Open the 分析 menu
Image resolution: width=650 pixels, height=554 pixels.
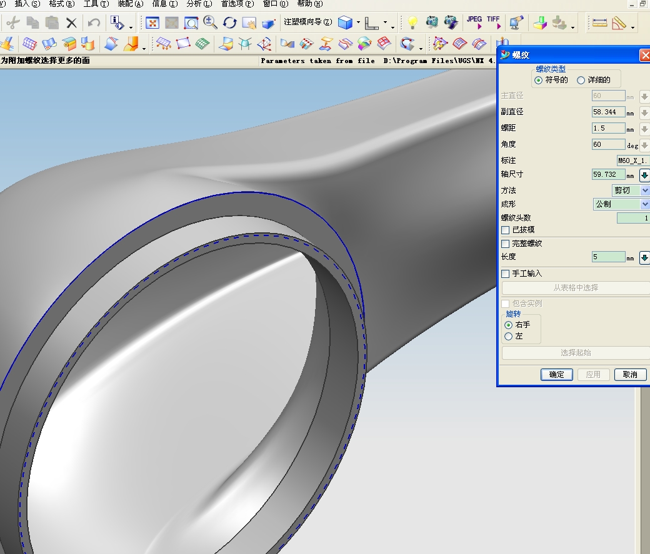click(199, 4)
